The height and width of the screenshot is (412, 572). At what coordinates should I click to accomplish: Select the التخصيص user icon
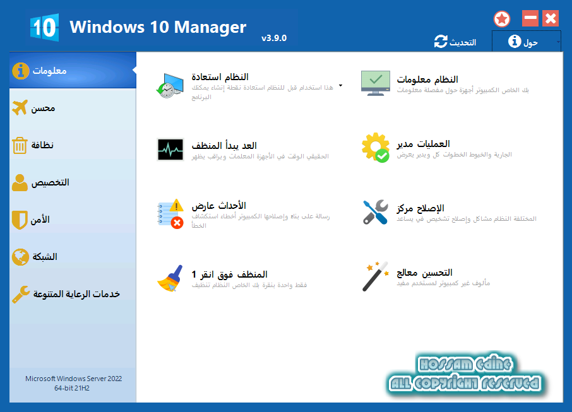tap(20, 183)
